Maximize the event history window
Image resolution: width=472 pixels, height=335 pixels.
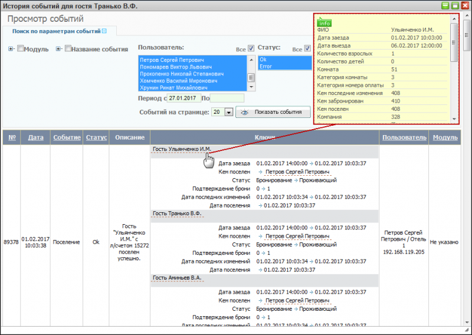click(455, 5)
